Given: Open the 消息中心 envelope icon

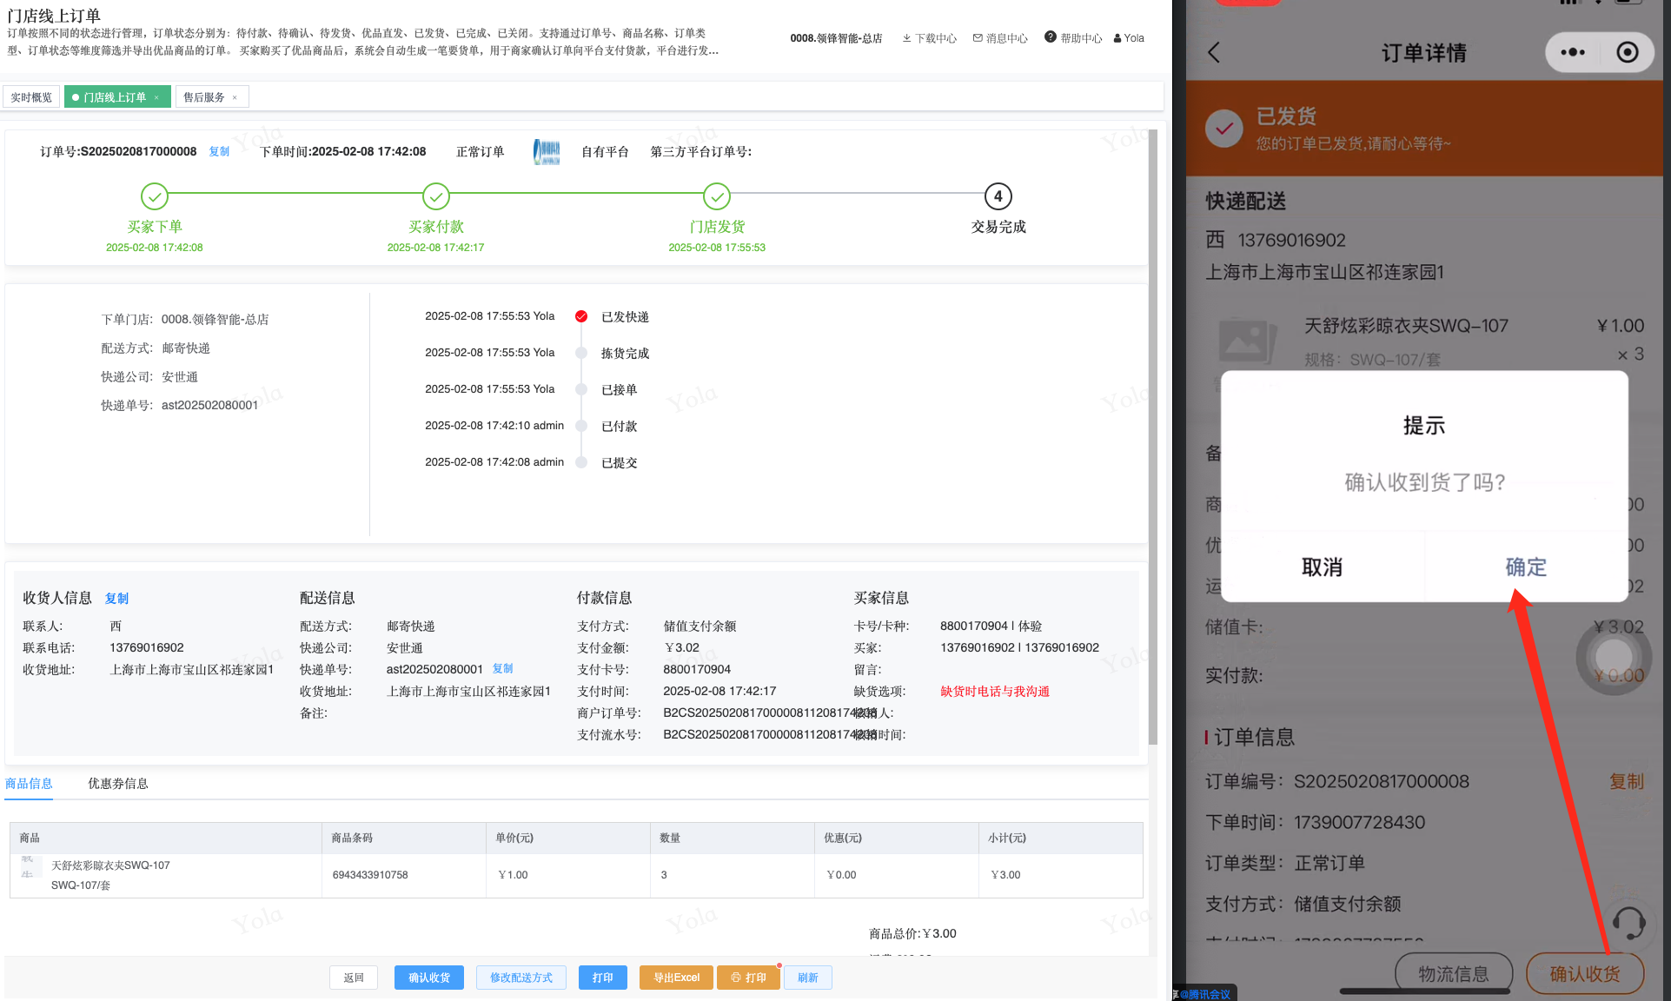Looking at the screenshot, I should point(978,38).
